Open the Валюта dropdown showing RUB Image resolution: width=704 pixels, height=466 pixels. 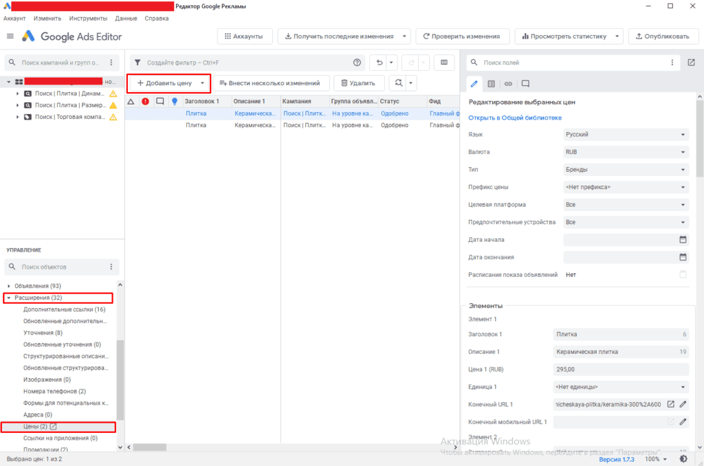(x=626, y=152)
